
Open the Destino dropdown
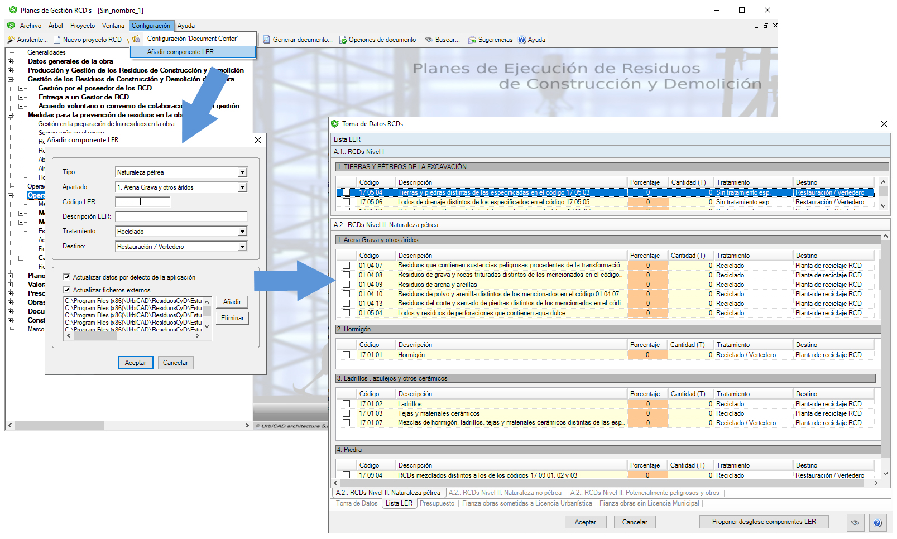click(242, 247)
